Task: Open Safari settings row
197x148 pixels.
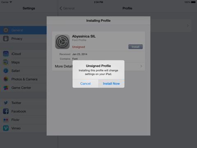Action: pyautogui.click(x=23, y=71)
